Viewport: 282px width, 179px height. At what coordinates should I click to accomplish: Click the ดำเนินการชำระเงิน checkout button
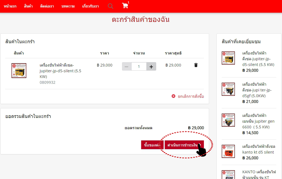(184, 145)
